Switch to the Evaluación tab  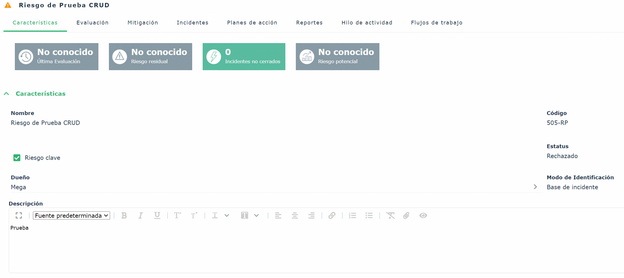(93, 23)
